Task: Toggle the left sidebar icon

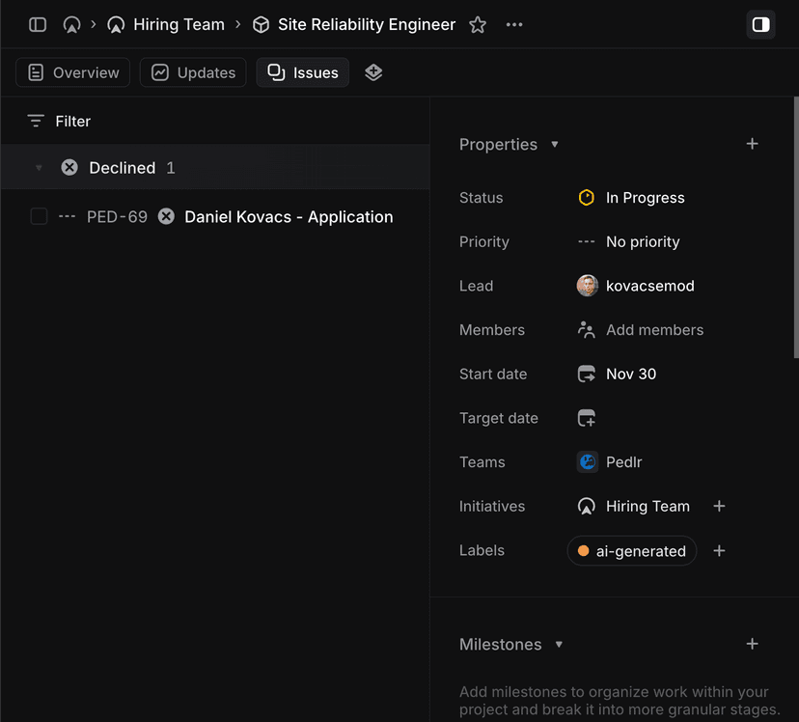Action: [38, 25]
